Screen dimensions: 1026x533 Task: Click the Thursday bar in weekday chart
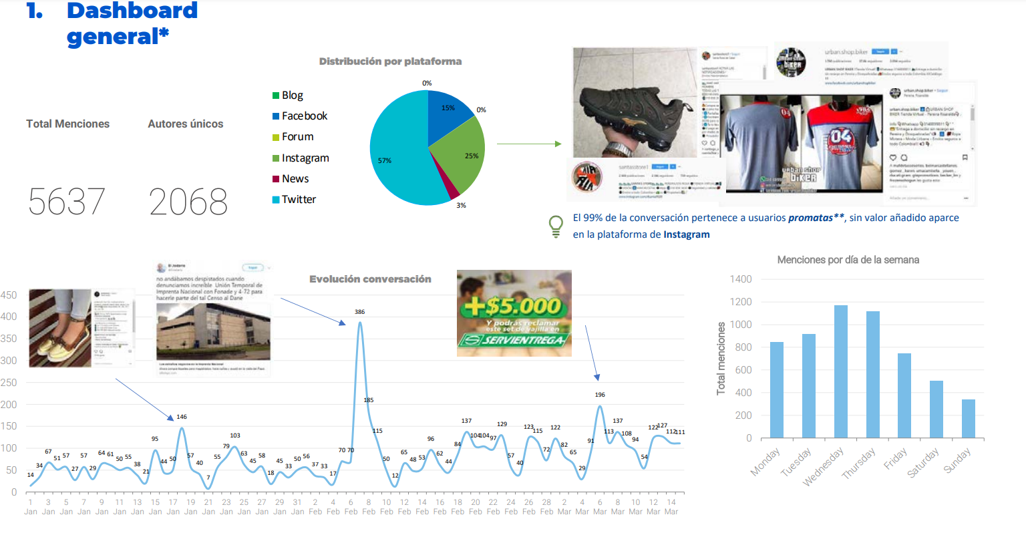point(873,375)
